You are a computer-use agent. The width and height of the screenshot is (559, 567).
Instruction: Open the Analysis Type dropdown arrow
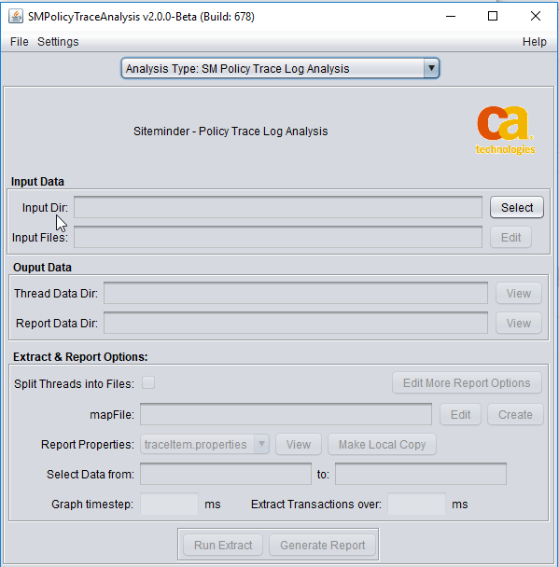coord(431,68)
